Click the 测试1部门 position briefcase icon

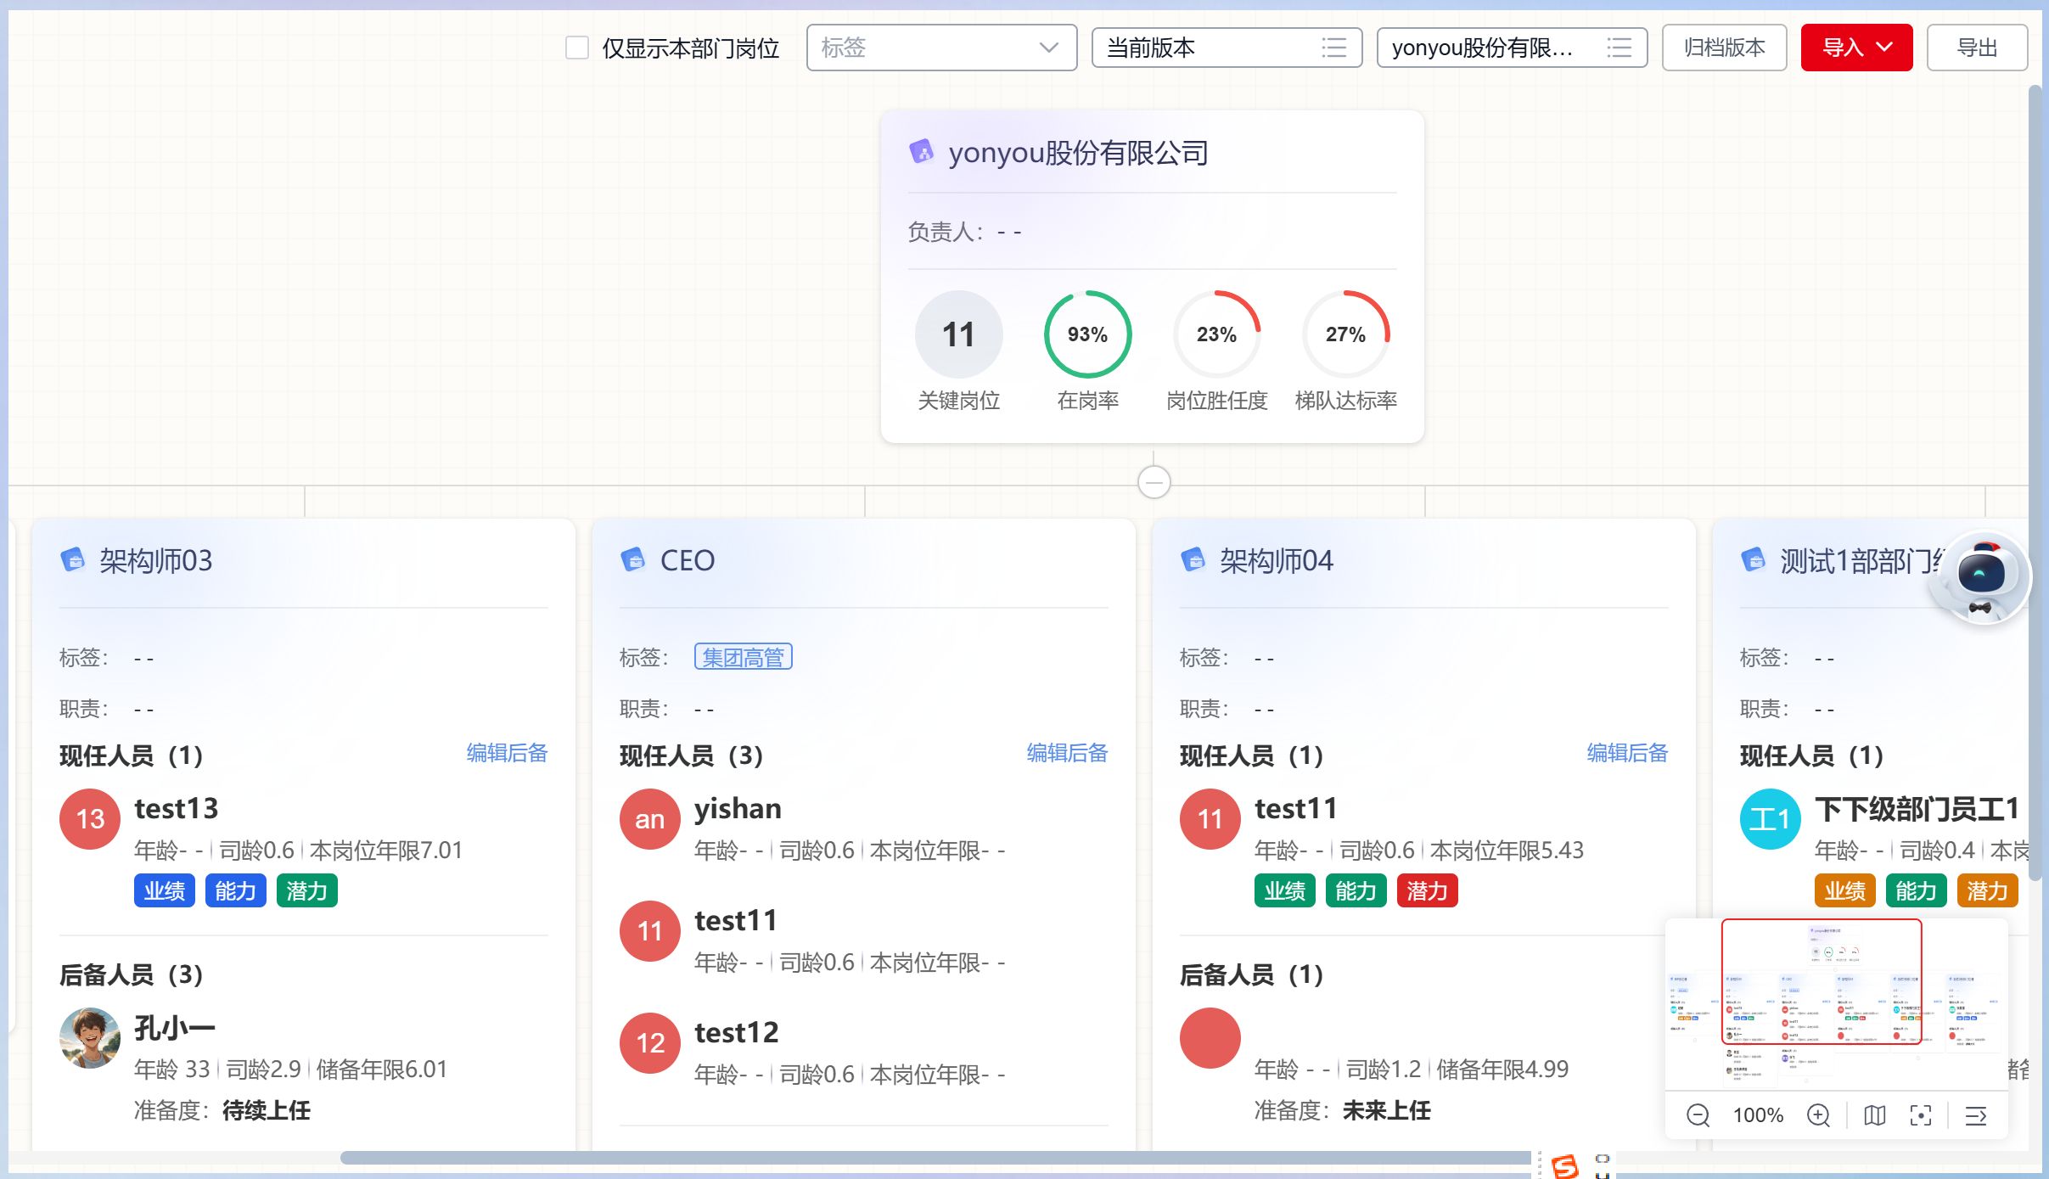click(1753, 559)
